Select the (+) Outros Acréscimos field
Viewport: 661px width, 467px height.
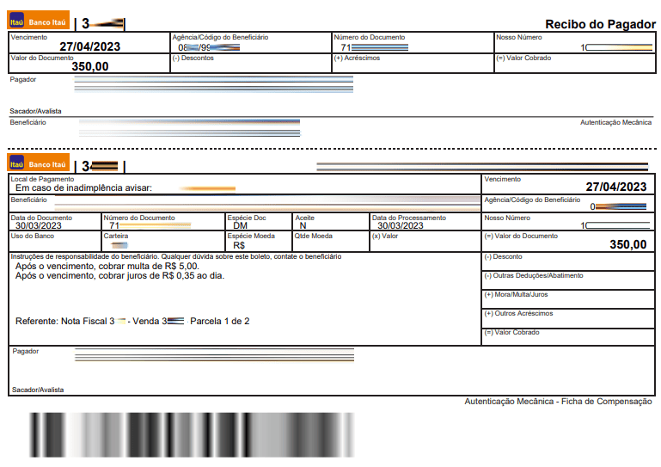click(568, 318)
